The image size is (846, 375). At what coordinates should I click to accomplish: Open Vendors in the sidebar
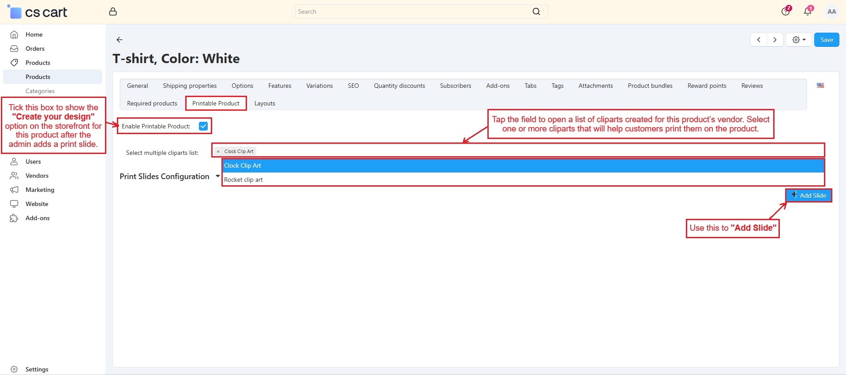click(37, 176)
